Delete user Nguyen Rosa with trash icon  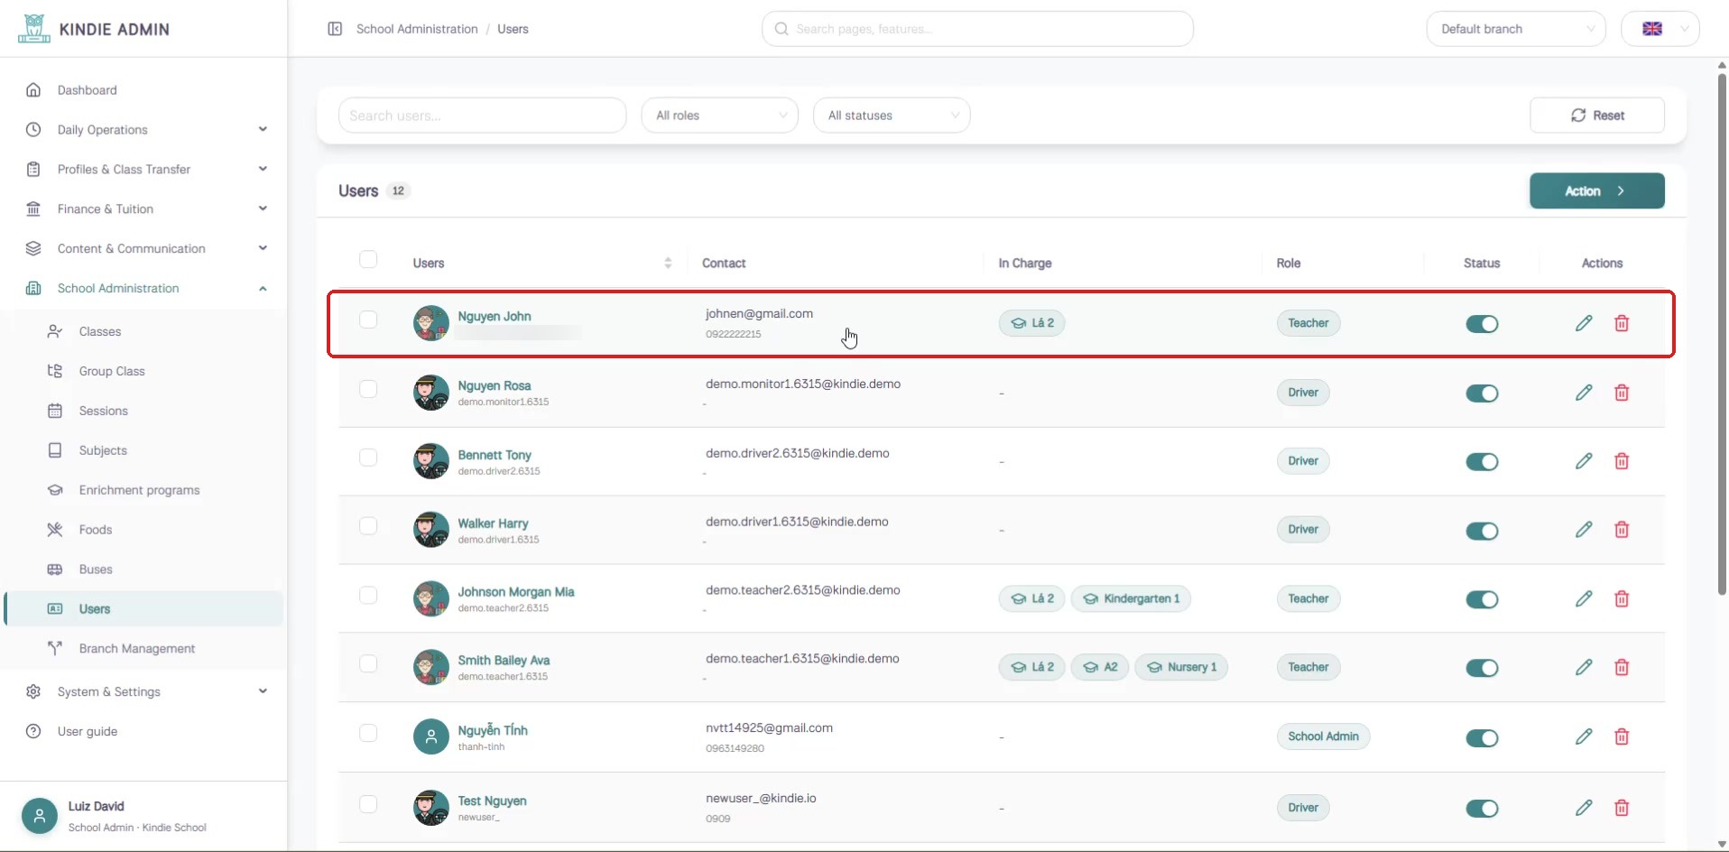(1622, 393)
